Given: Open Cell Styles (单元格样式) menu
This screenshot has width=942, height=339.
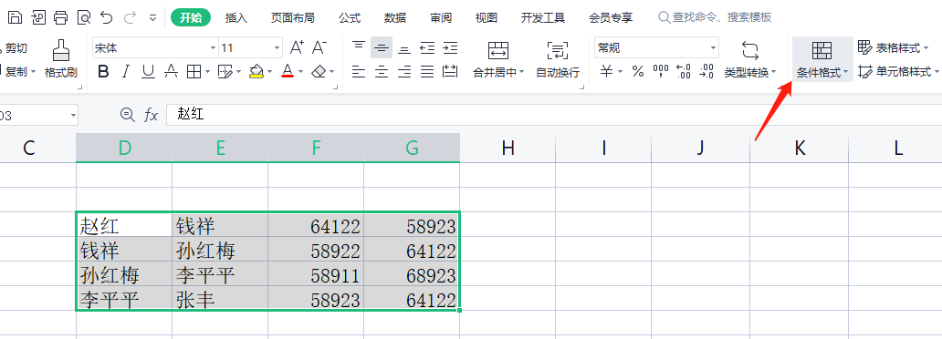Looking at the screenshot, I should click(x=898, y=72).
